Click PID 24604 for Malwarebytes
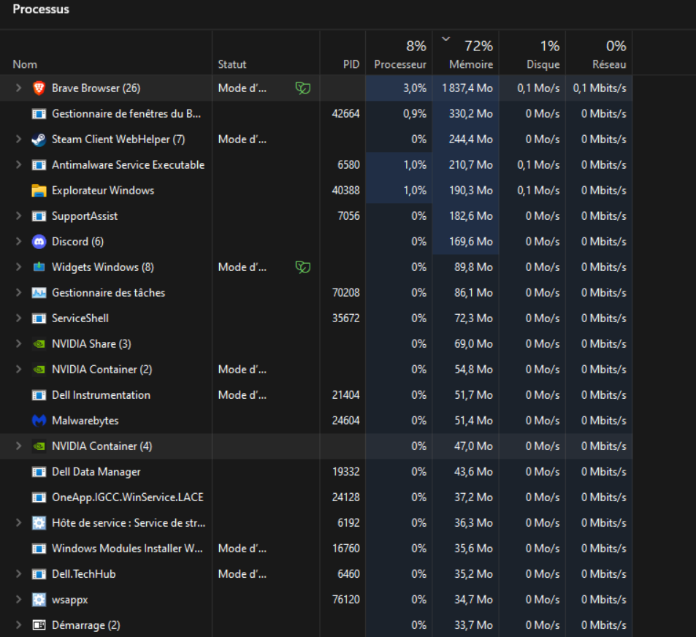The width and height of the screenshot is (696, 637). coord(345,421)
